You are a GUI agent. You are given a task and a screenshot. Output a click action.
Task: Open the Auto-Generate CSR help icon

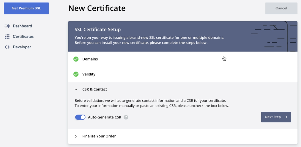pos(126,117)
